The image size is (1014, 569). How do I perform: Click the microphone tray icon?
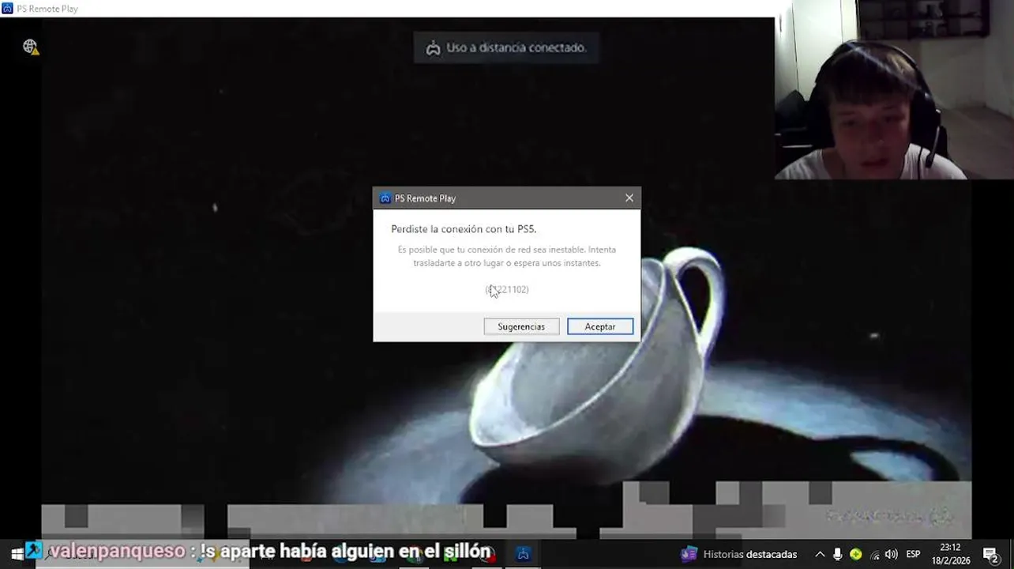(838, 554)
